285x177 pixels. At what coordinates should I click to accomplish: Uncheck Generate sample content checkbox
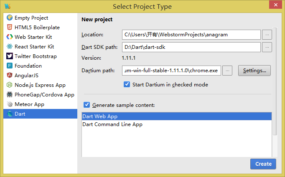[x=87, y=105]
